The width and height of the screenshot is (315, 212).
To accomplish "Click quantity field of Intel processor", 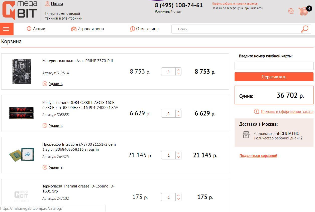I will [x=169, y=155].
